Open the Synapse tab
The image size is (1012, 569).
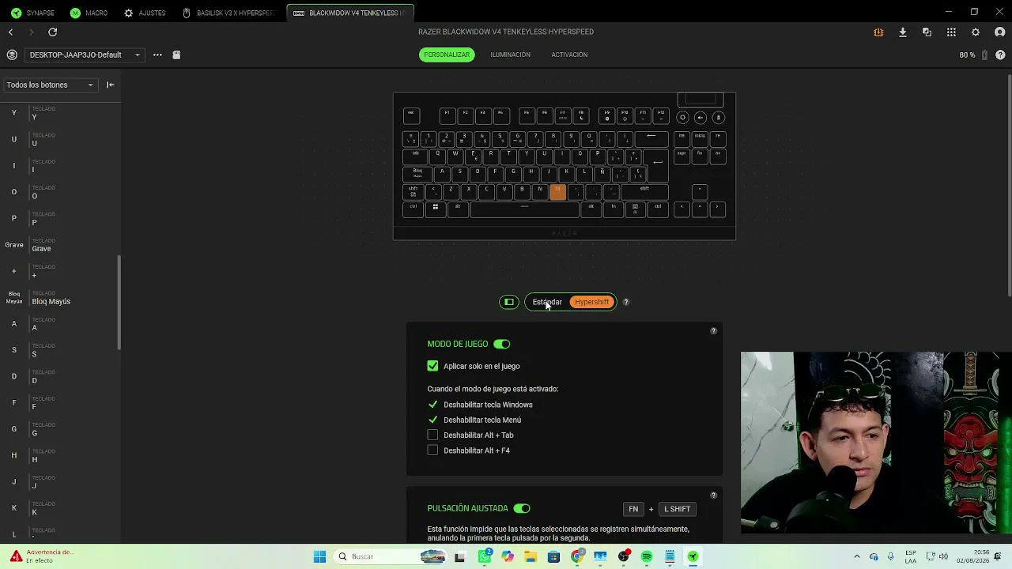[33, 13]
